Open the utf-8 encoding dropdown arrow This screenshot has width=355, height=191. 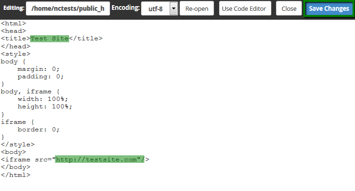click(174, 8)
